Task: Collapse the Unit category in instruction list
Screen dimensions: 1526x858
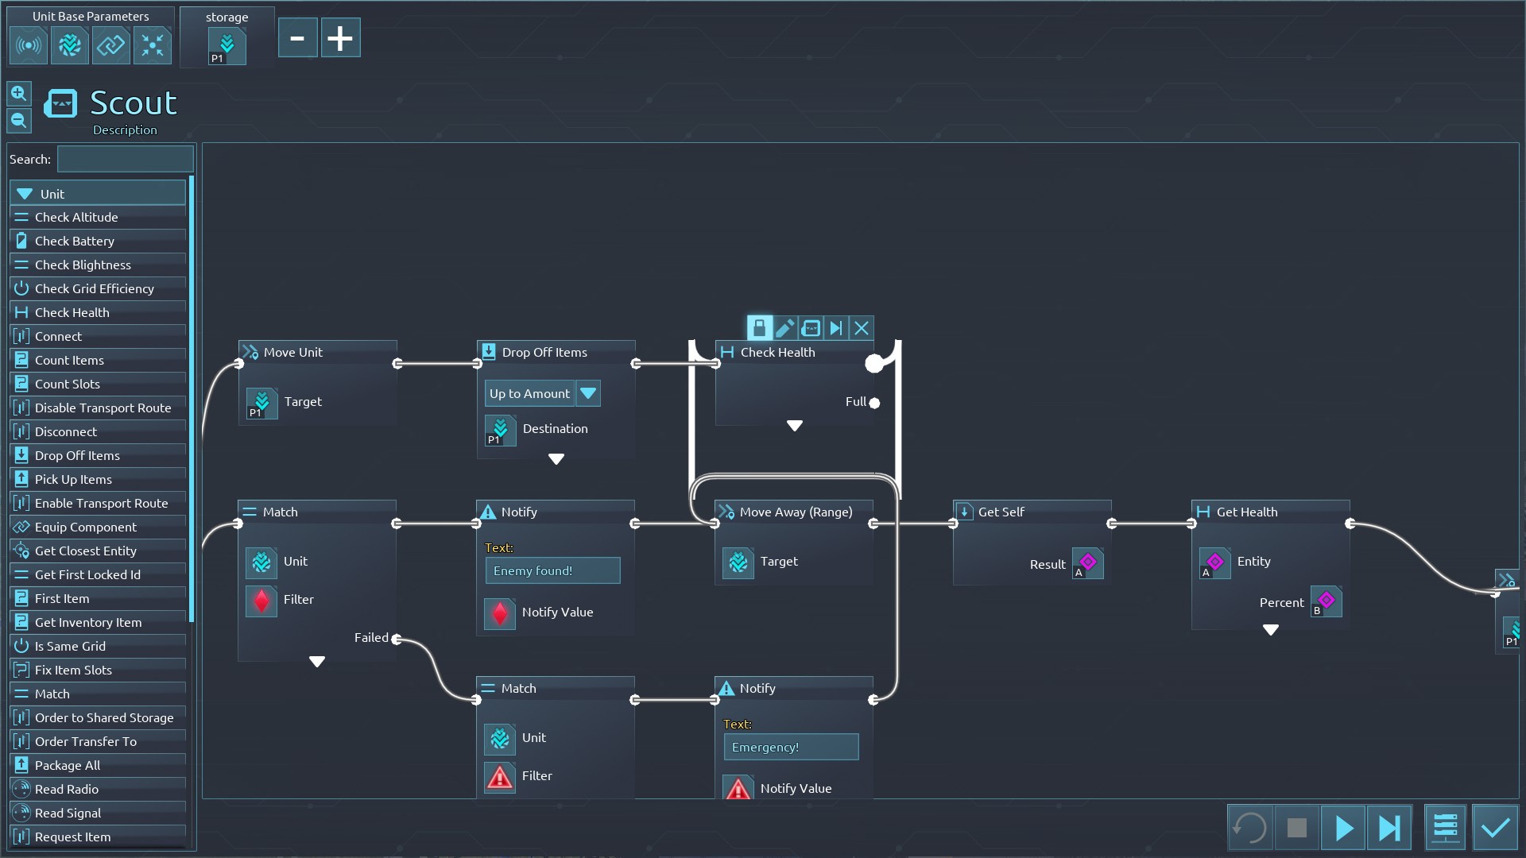Action: (25, 194)
